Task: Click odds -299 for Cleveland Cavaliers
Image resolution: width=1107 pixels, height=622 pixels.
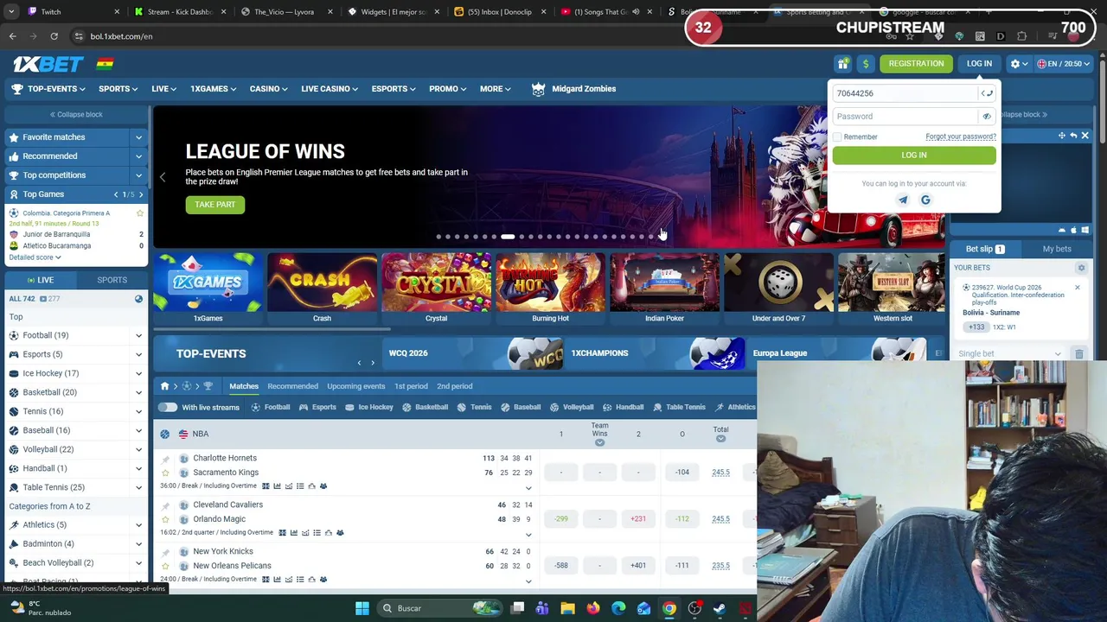Action: click(561, 519)
